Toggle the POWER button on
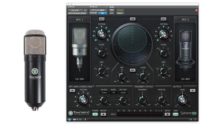This screenshot has width=218, height=128. pyautogui.click(x=95, y=114)
